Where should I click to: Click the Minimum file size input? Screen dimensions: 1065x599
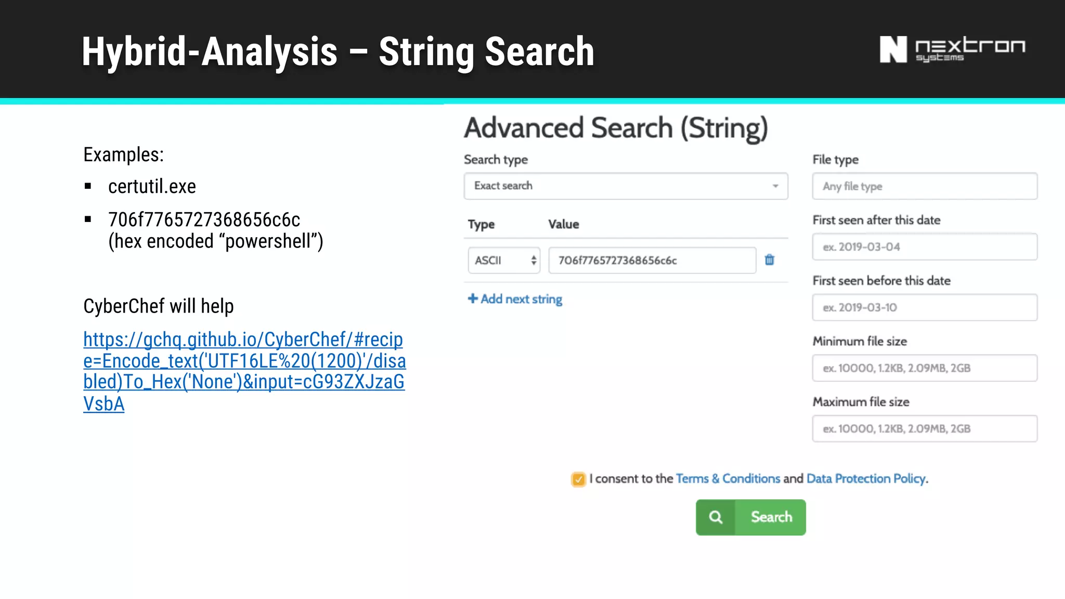click(x=925, y=368)
